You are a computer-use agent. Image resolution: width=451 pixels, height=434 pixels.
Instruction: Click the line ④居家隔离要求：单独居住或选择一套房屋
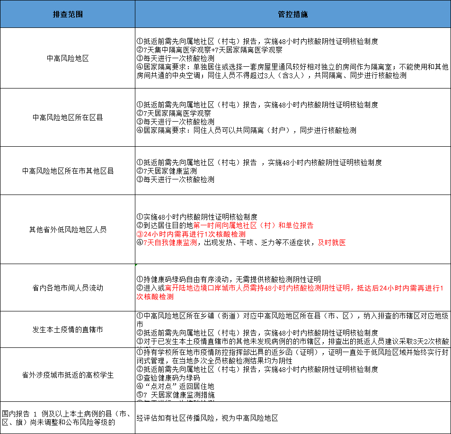[x=292, y=71]
